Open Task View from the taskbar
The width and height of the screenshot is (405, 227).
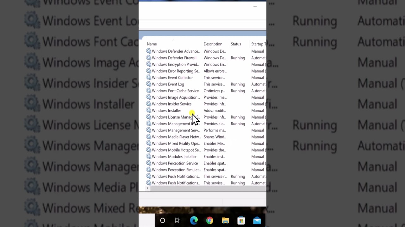(178, 220)
